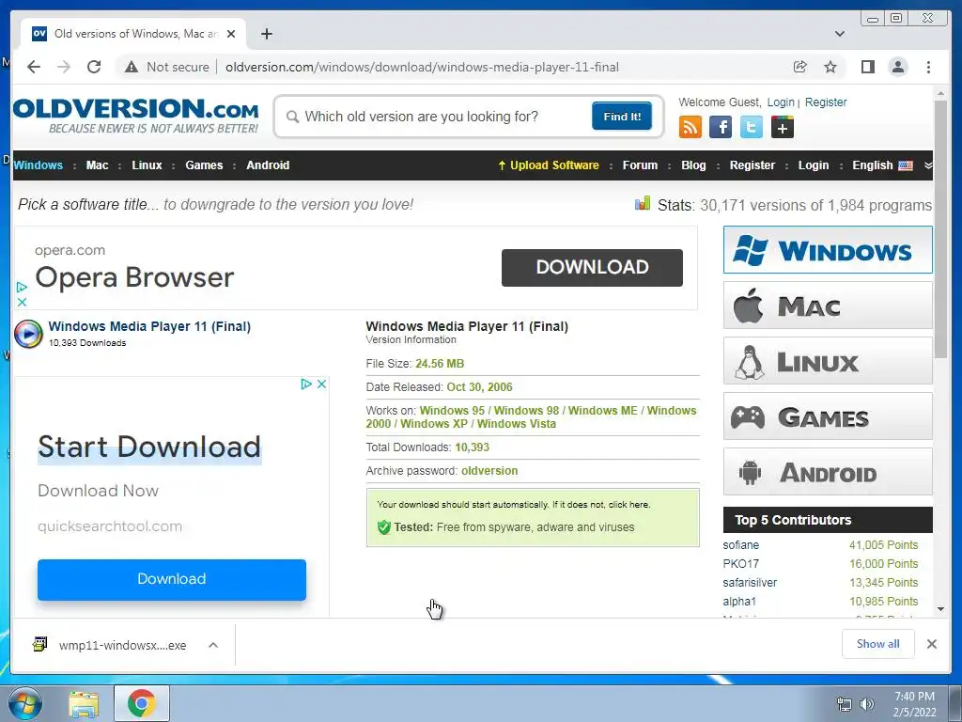Click contributor sofiane
Image resolution: width=962 pixels, height=722 pixels.
(740, 544)
